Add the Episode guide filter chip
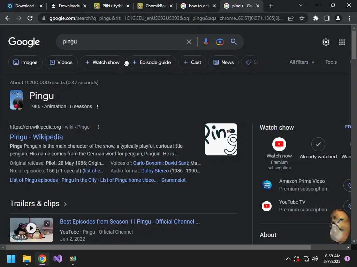Screen dimensions: 357x267 click(152, 62)
